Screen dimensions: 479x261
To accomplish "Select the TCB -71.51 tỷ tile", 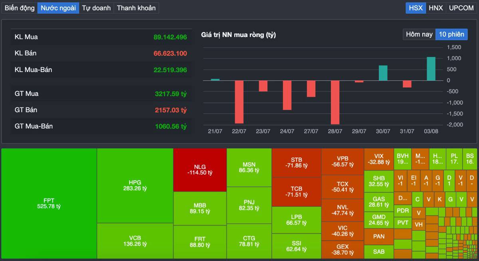I will tap(296, 191).
